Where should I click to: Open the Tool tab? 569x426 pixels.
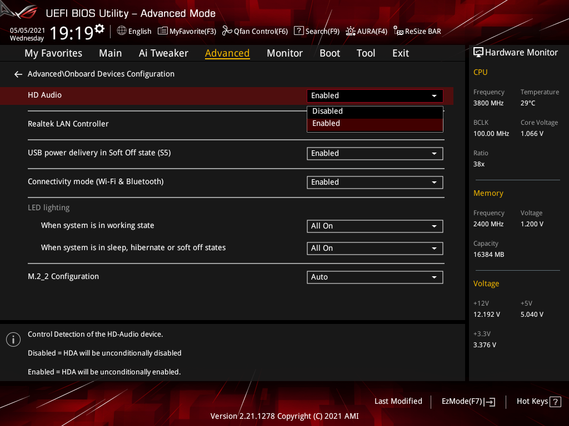coord(366,53)
